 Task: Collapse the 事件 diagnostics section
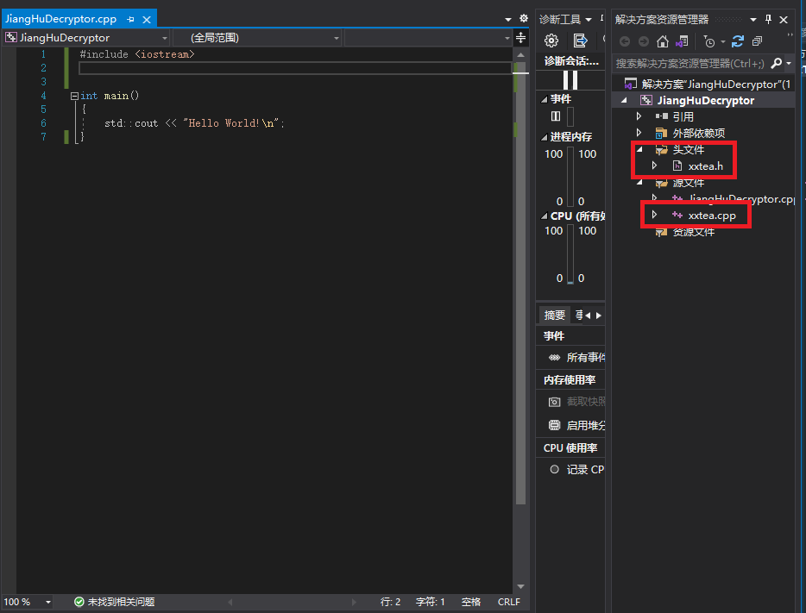coord(544,99)
